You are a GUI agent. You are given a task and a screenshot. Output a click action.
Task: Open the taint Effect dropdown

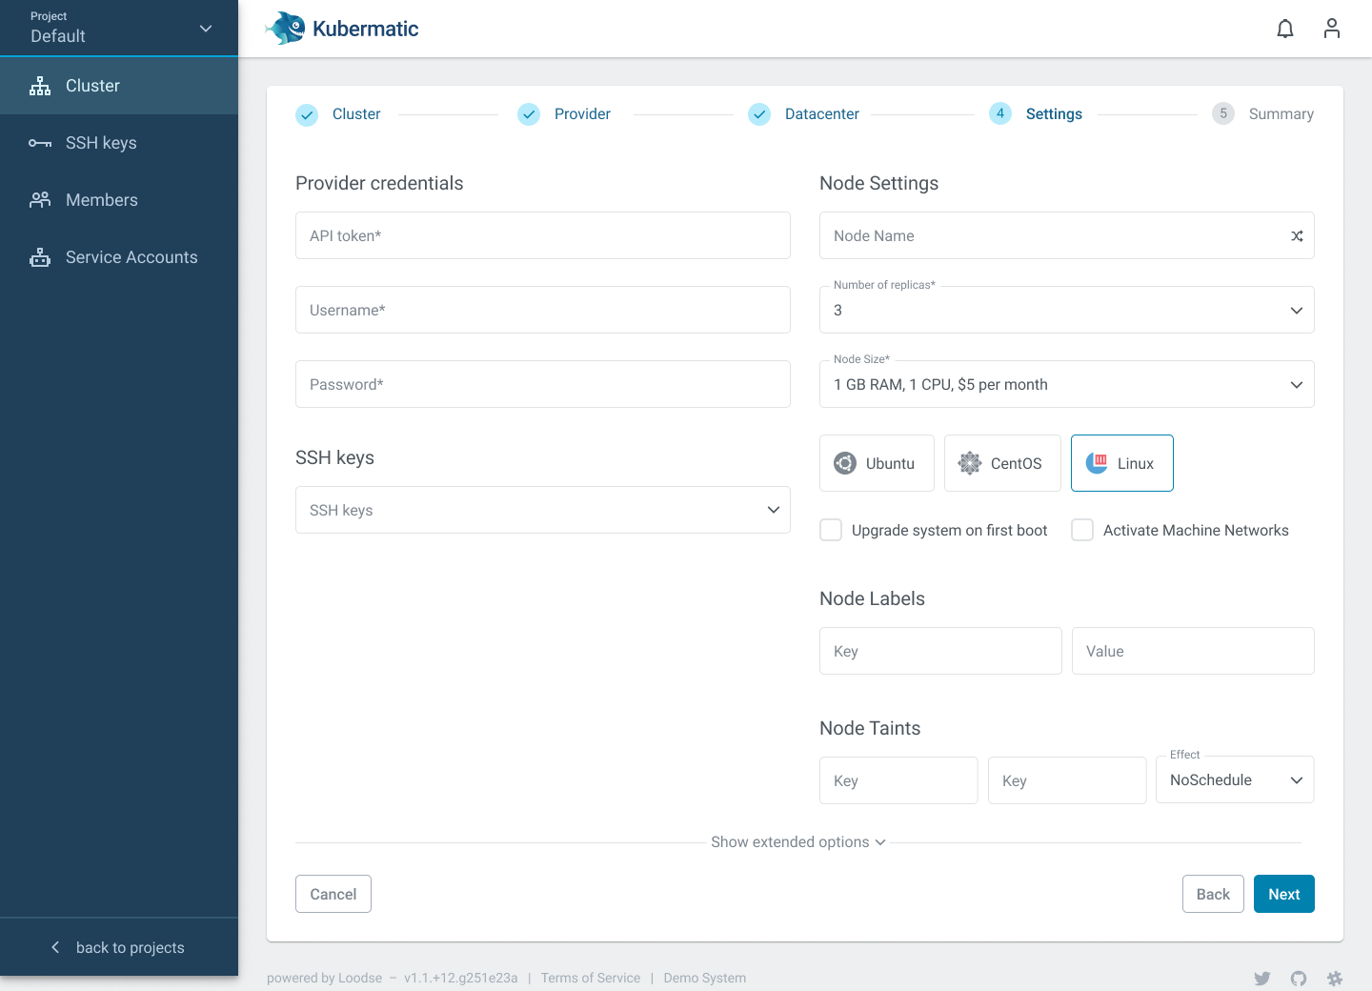[1235, 779]
